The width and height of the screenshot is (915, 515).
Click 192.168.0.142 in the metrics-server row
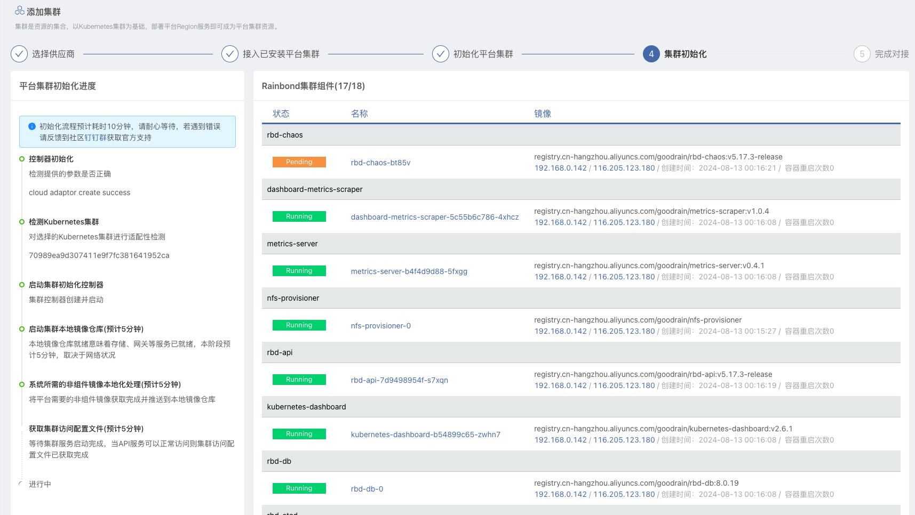tap(561, 277)
